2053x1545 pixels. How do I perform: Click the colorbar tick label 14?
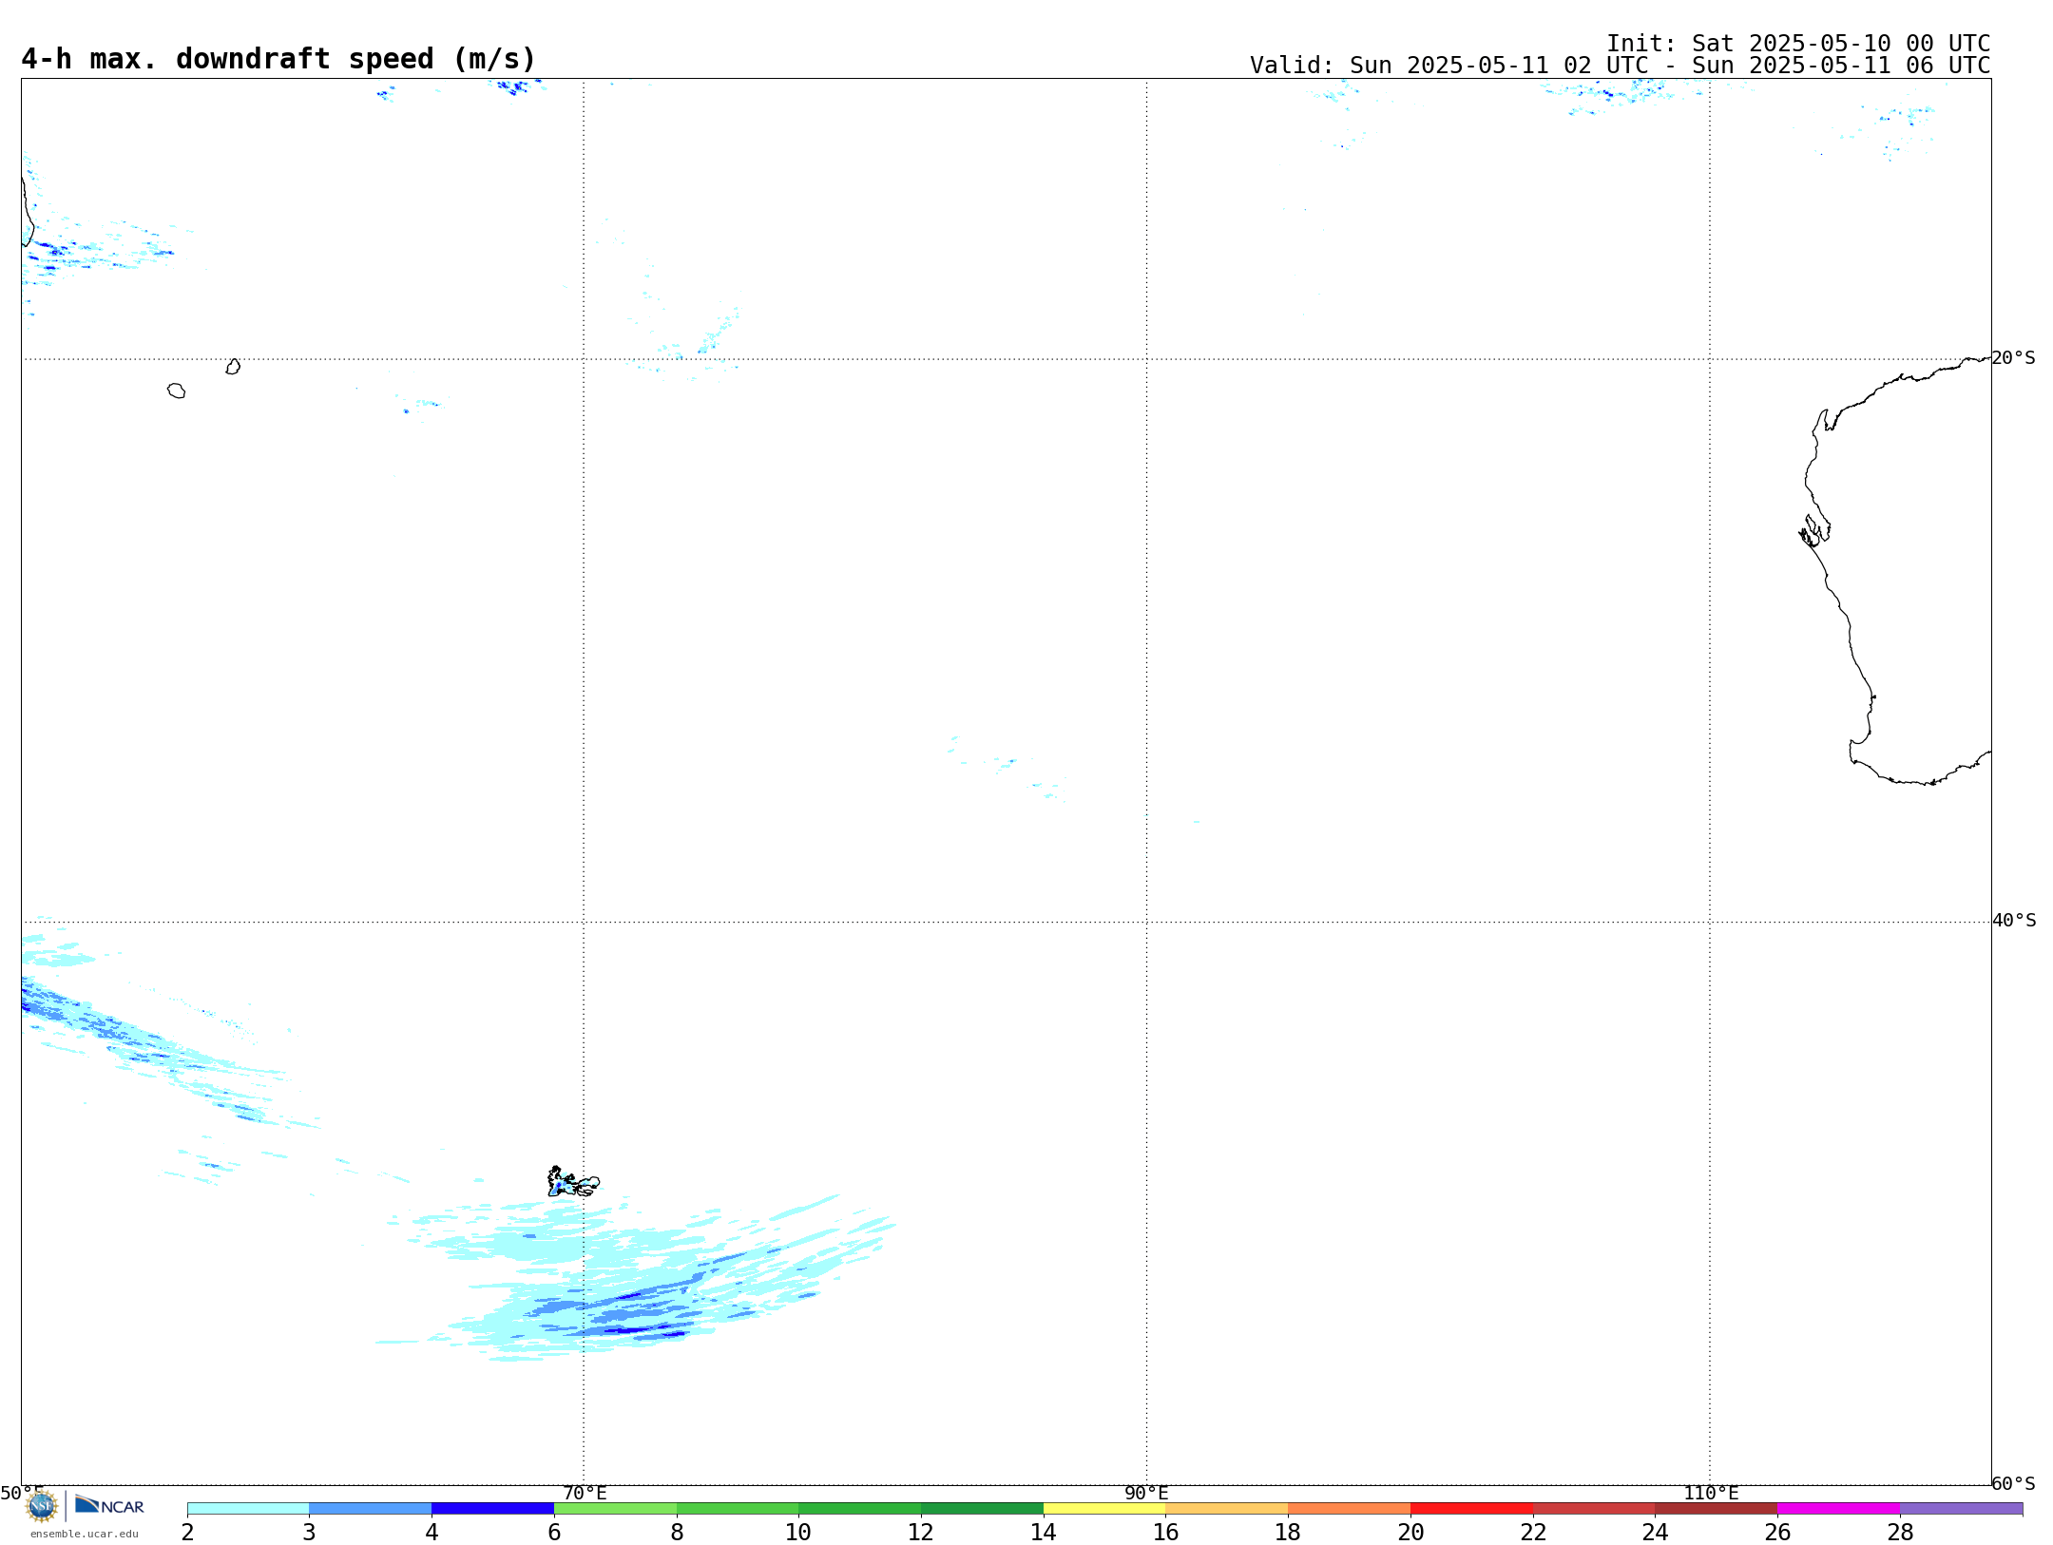(1044, 1532)
